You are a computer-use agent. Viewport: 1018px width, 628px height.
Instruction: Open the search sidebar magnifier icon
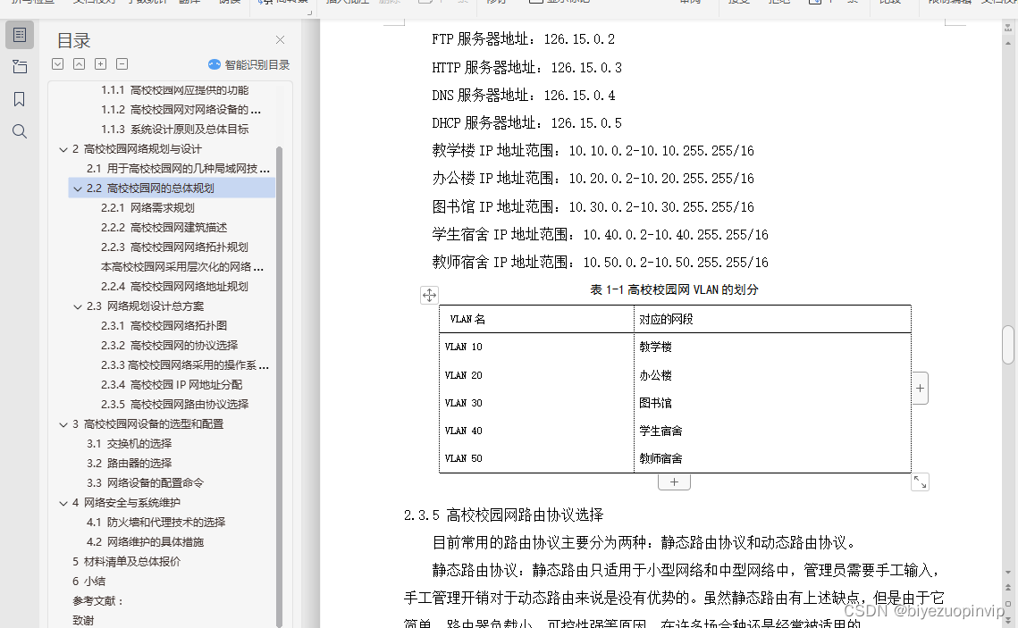tap(20, 131)
